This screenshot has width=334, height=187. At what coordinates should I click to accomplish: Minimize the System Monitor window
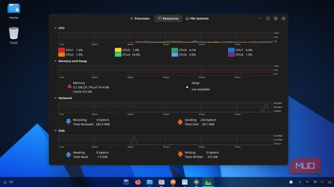click(268, 18)
